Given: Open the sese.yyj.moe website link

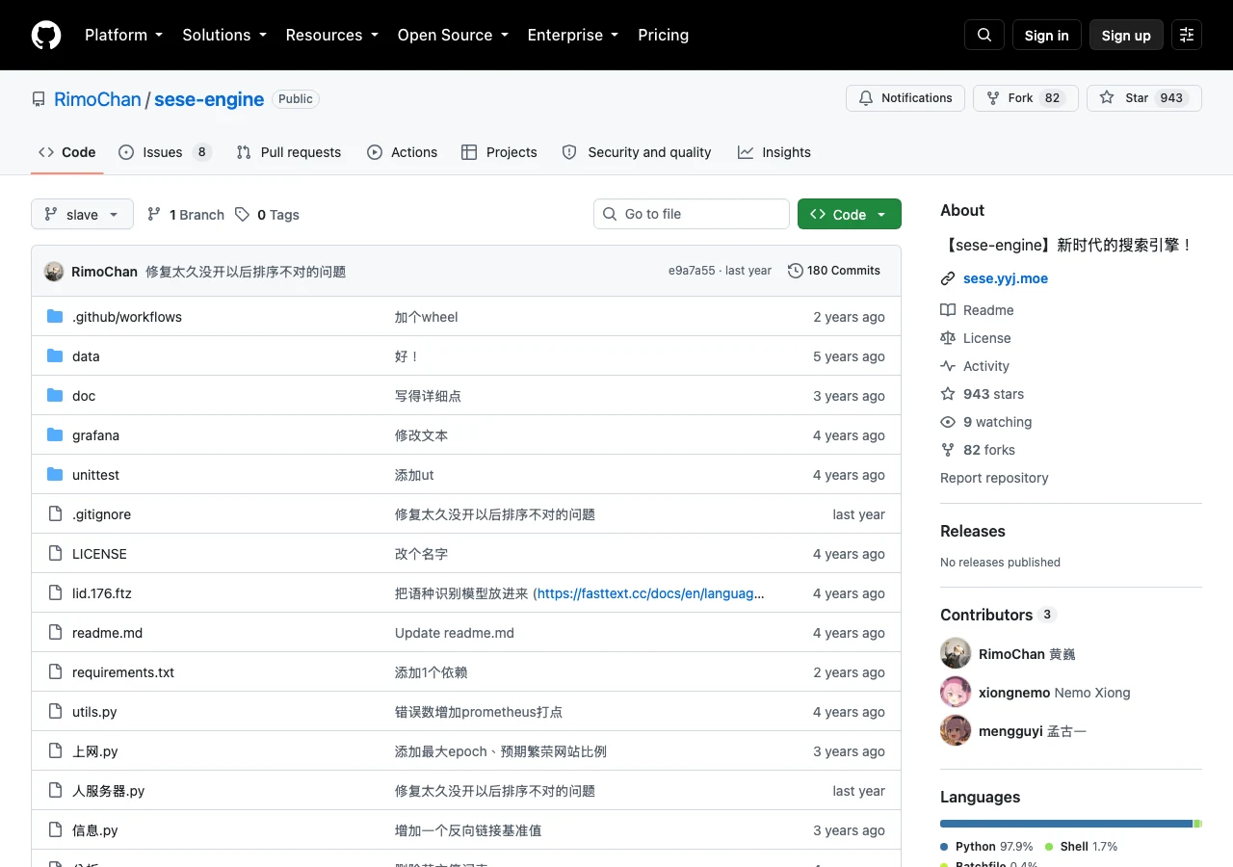Looking at the screenshot, I should click(x=1006, y=278).
